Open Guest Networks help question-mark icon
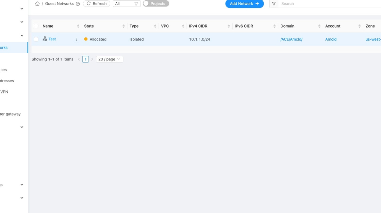 coord(78,4)
